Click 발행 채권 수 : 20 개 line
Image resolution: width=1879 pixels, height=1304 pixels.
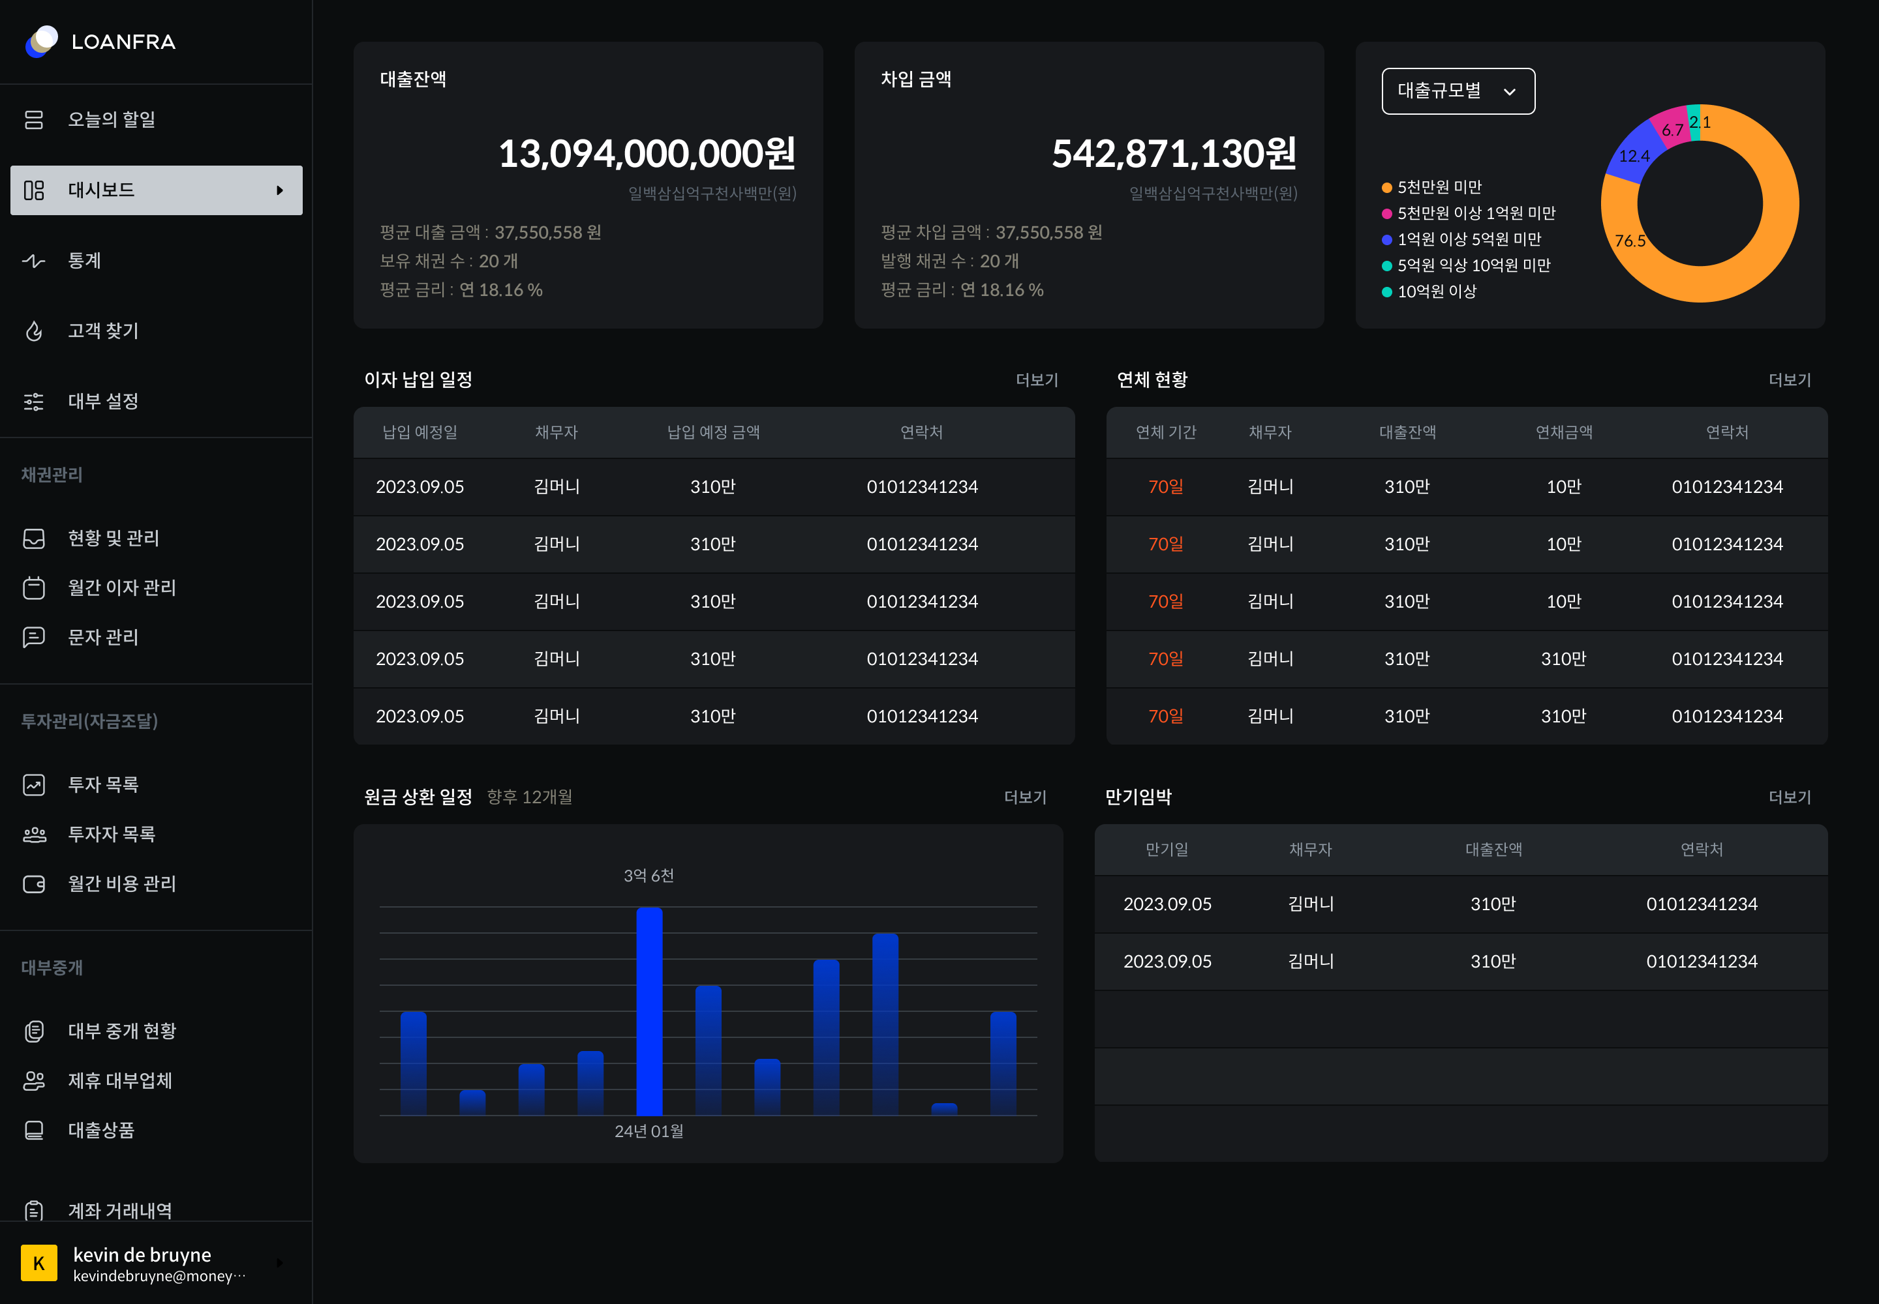(949, 261)
